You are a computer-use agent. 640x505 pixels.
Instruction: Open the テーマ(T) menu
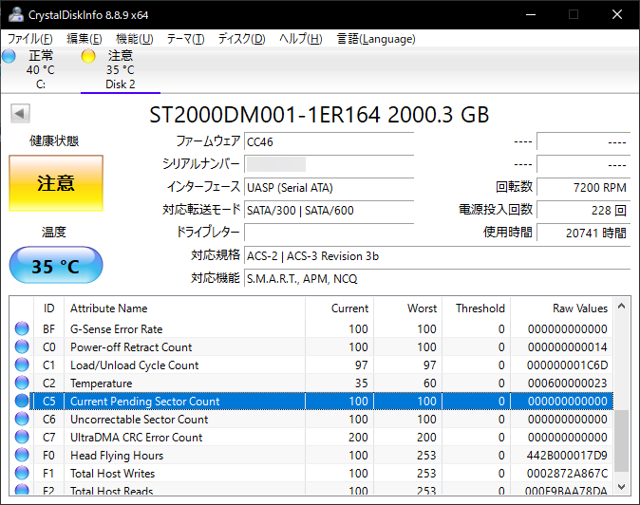point(185,39)
